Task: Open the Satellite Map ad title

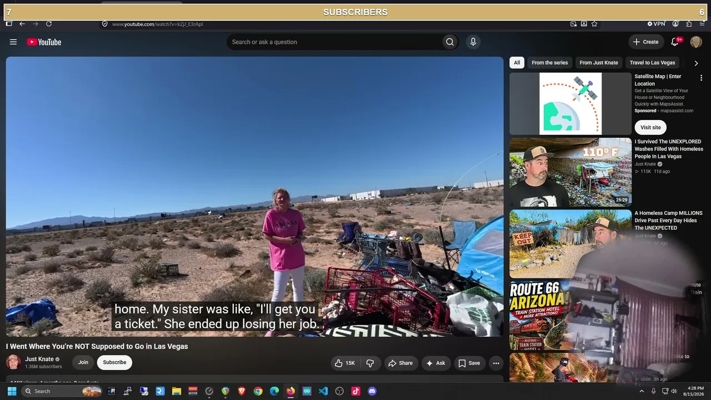Action: [658, 80]
